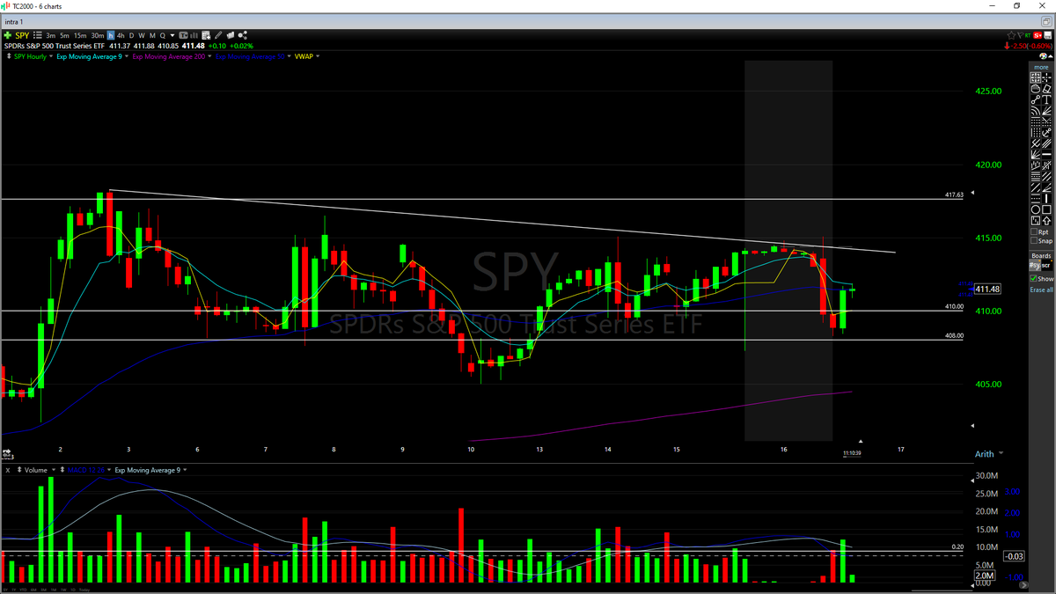Select the crosshair pointer drawing tool
This screenshot has width=1056, height=594.
pos(1046,77)
